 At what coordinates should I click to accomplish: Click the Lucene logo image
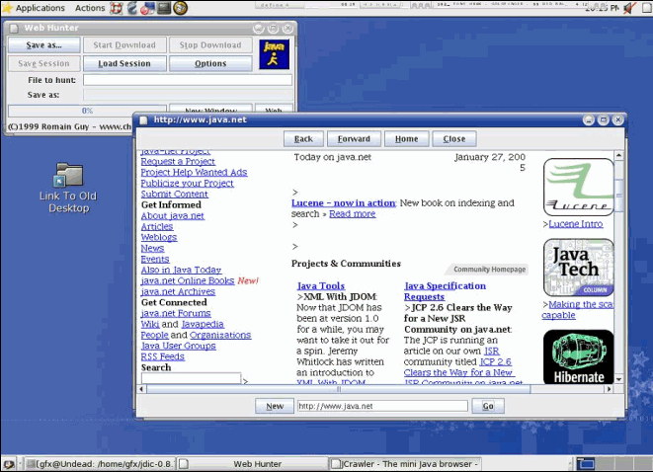tap(579, 188)
